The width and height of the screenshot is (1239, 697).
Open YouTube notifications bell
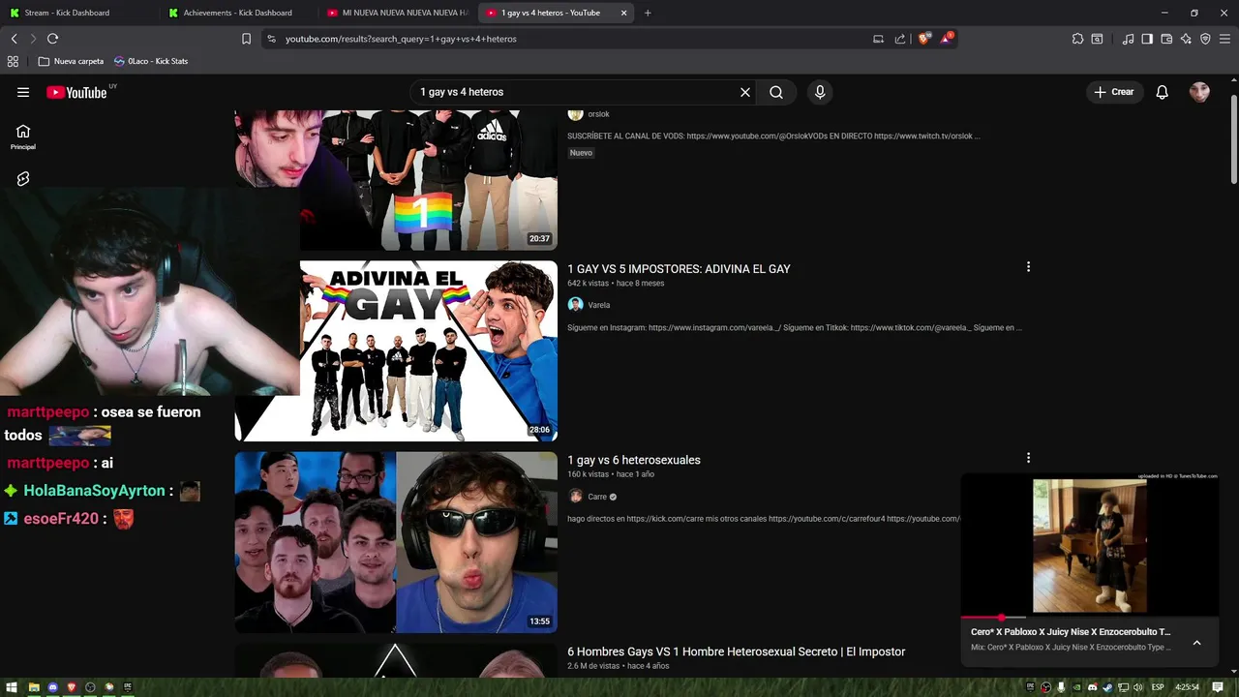(x=1163, y=92)
